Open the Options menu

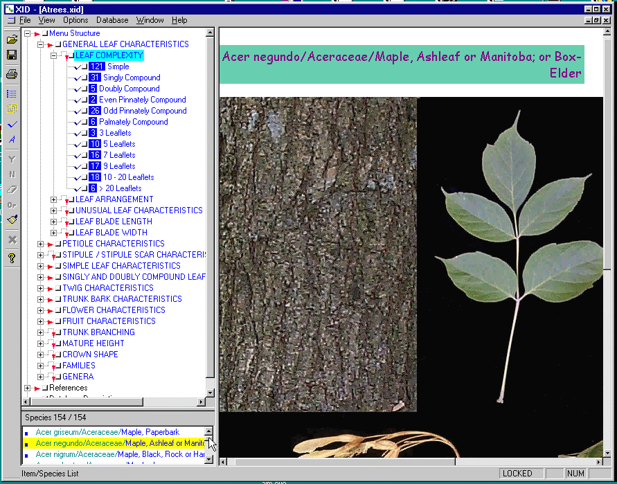click(75, 20)
